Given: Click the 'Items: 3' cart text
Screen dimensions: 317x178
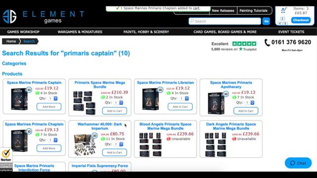Looking at the screenshot, I should click(x=301, y=8).
